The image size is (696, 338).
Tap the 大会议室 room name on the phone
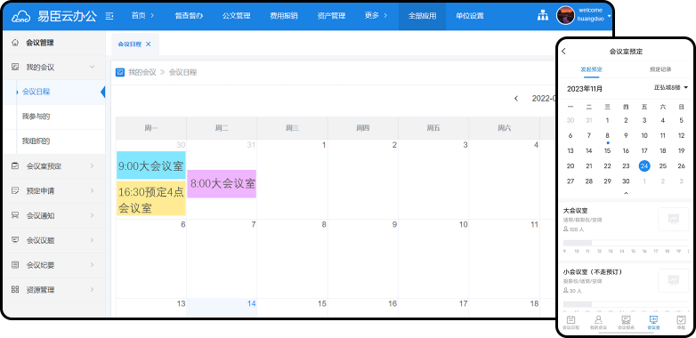(575, 210)
